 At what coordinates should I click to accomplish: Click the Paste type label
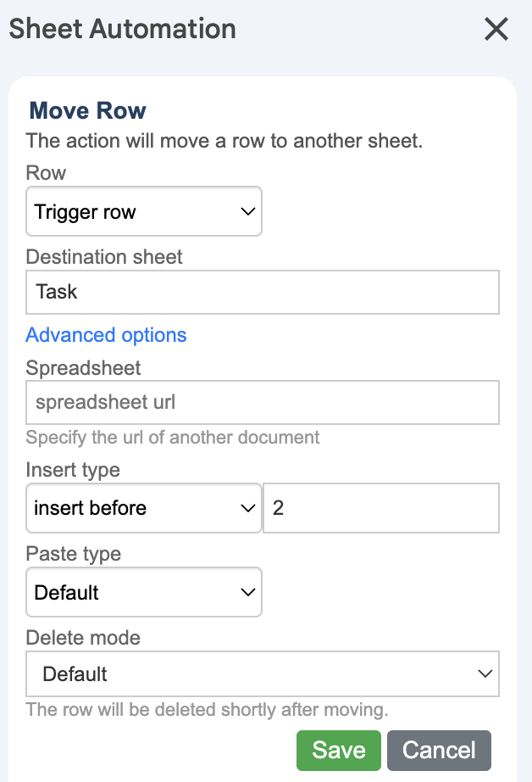tap(74, 554)
